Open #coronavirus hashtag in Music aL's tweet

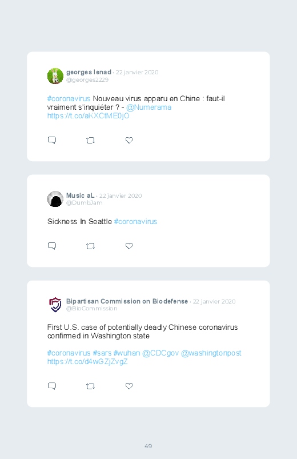135,222
